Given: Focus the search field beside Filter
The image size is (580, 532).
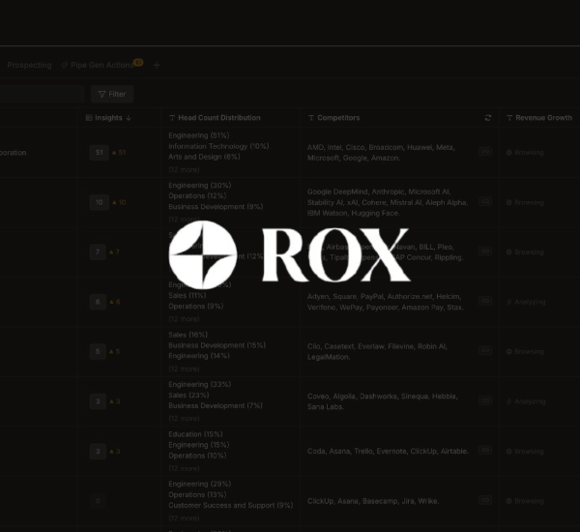Looking at the screenshot, I should (x=42, y=94).
